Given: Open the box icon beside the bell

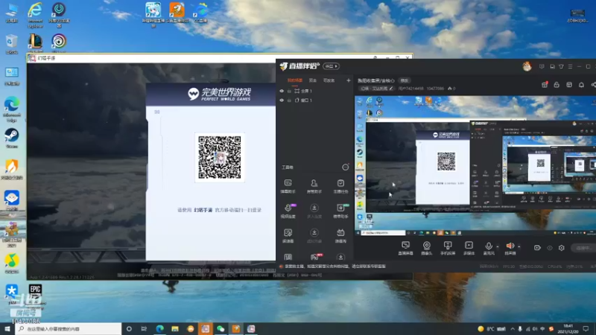Looking at the screenshot, I should point(569,85).
